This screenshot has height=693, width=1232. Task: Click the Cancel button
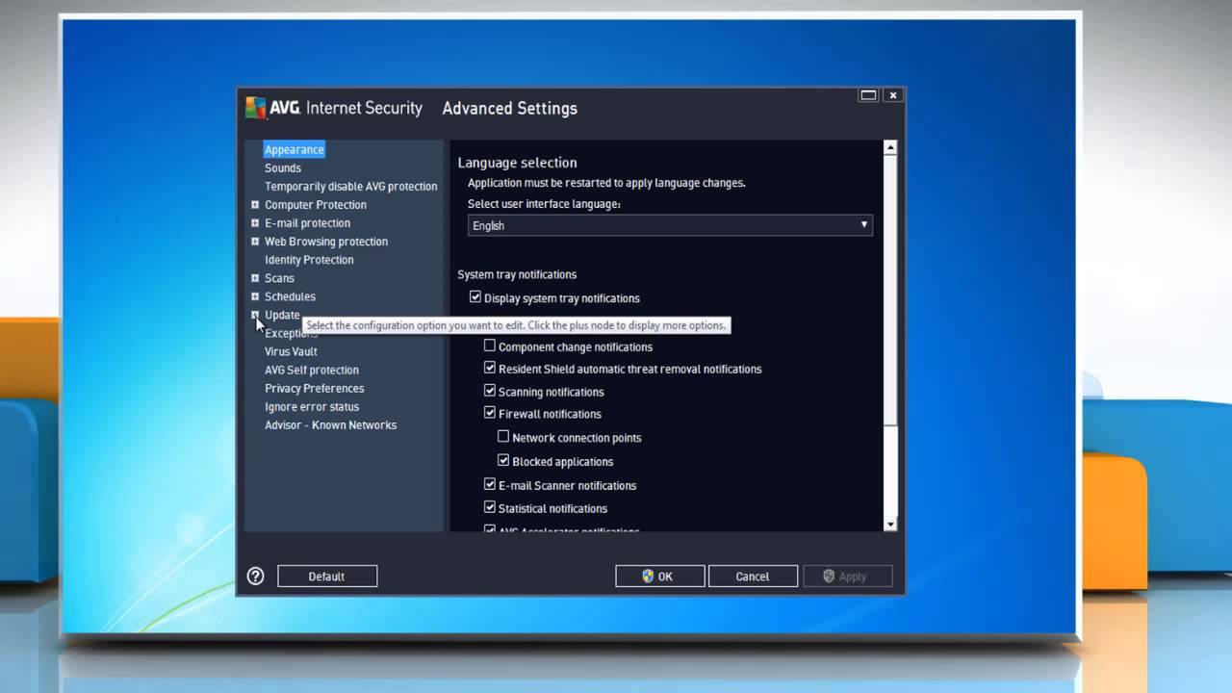(753, 577)
